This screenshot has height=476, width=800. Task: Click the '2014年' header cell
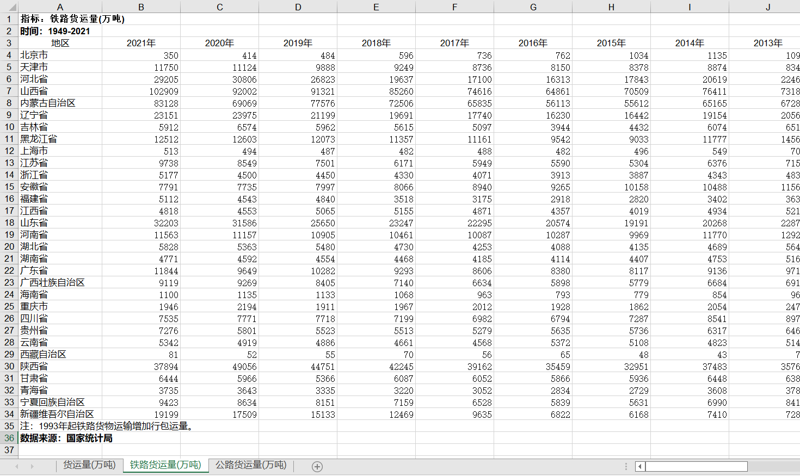point(690,43)
